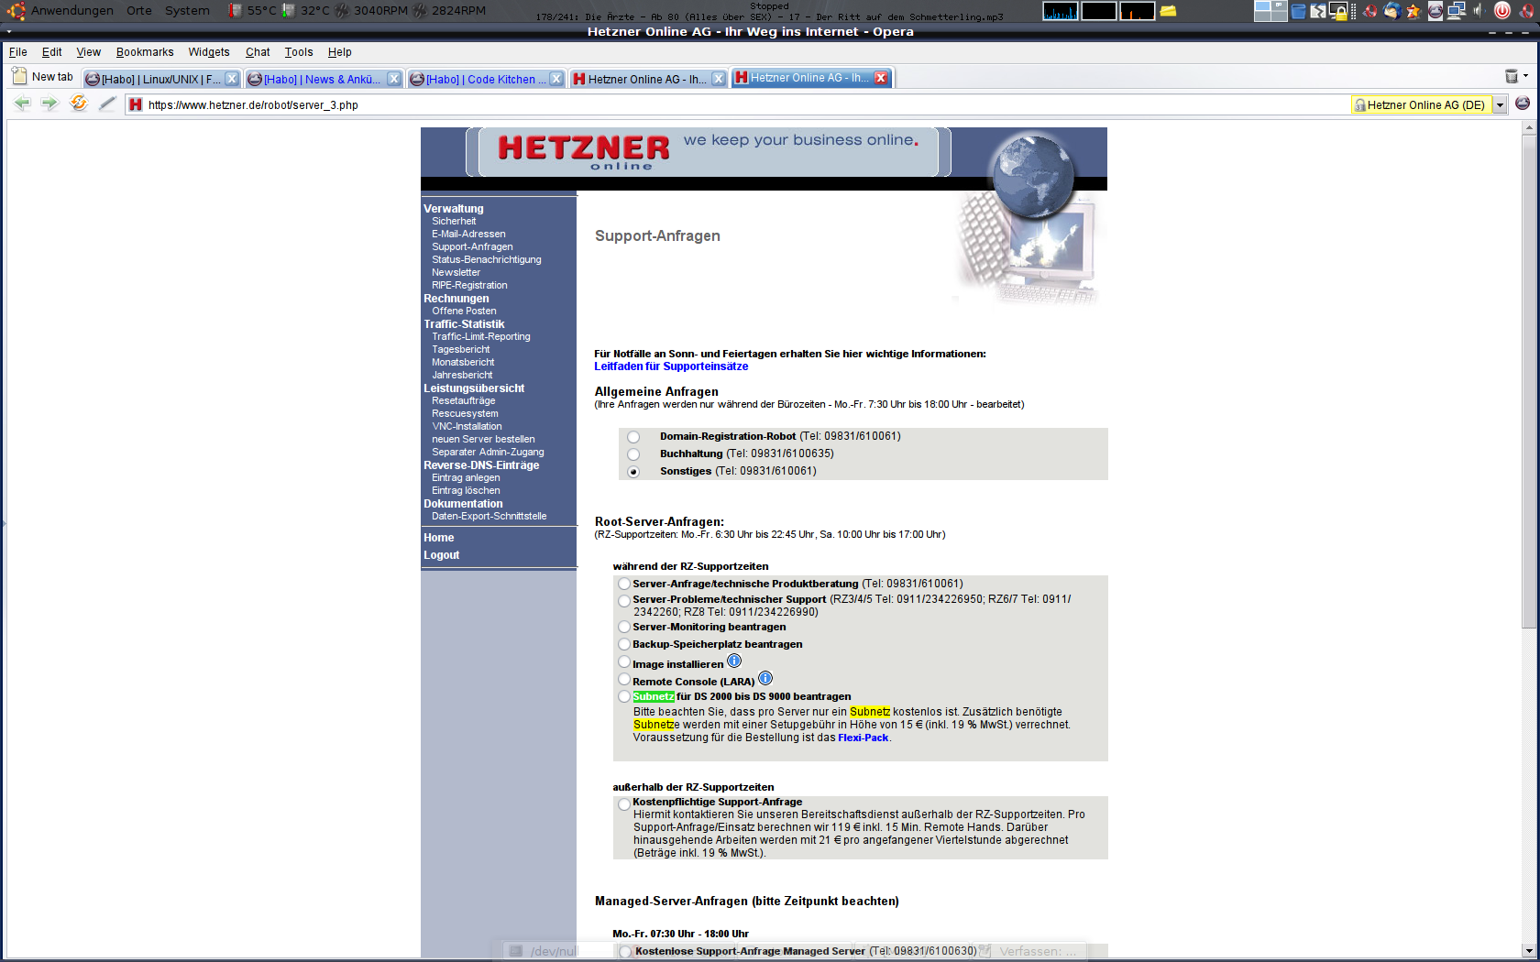Click the blue trash bucket panel icon
Screen dimensions: 1540x962
[x=1298, y=11]
